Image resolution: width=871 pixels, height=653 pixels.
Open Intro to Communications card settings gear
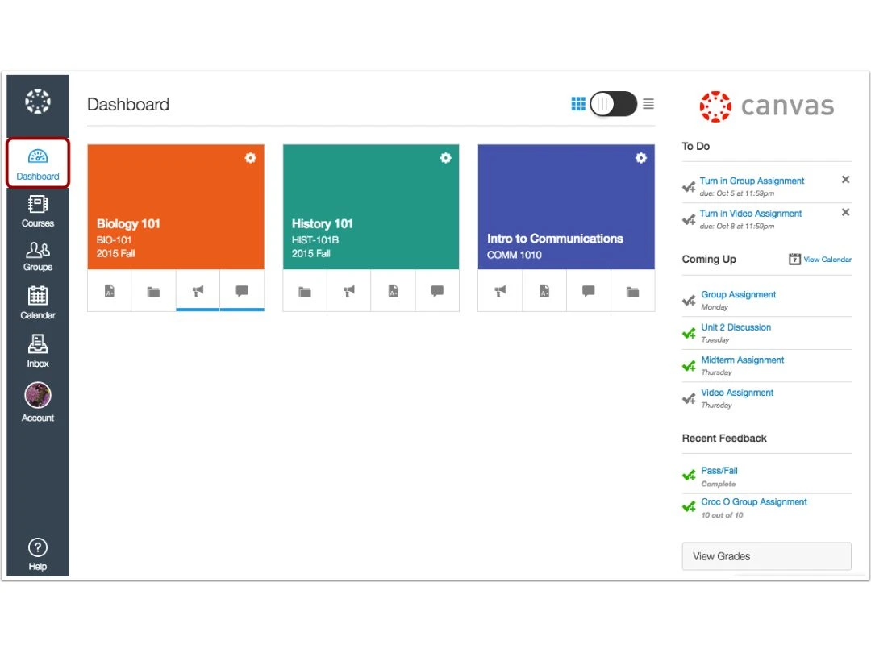click(640, 158)
